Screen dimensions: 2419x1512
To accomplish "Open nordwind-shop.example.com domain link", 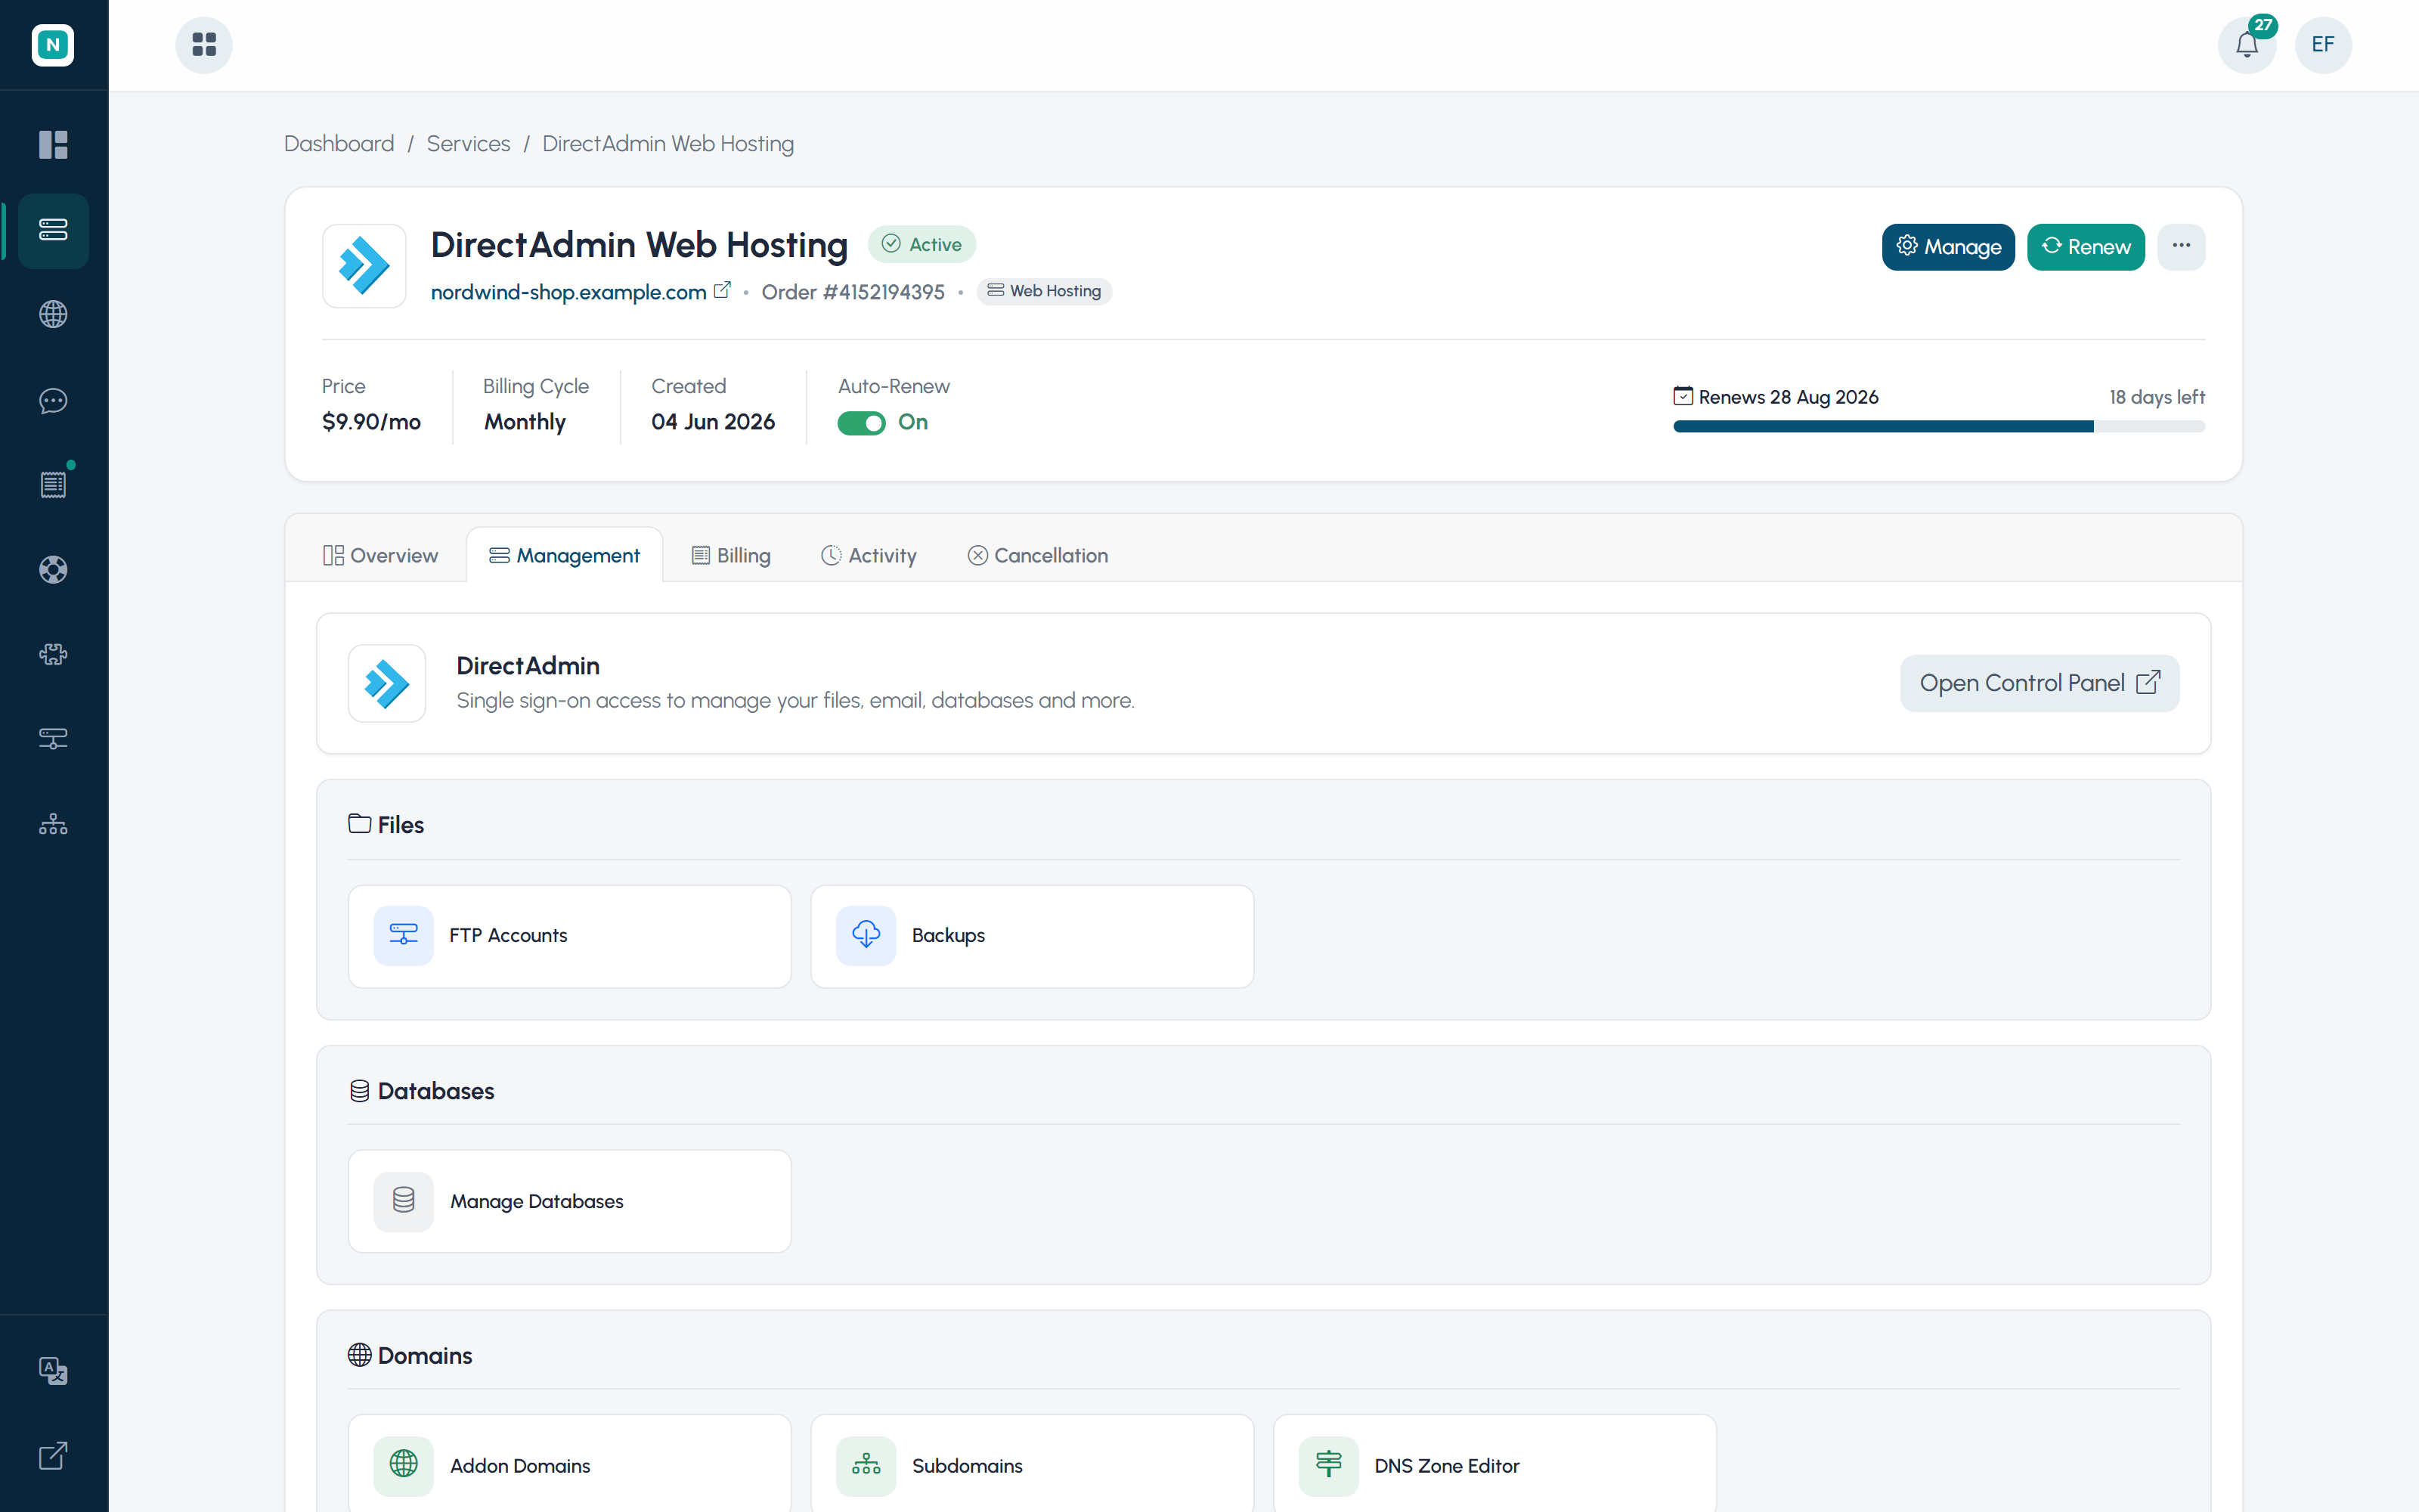I will tap(568, 292).
